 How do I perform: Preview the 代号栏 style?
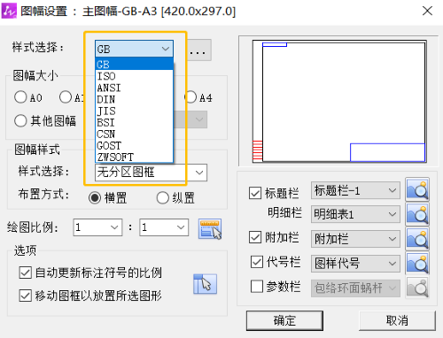tap(417, 263)
